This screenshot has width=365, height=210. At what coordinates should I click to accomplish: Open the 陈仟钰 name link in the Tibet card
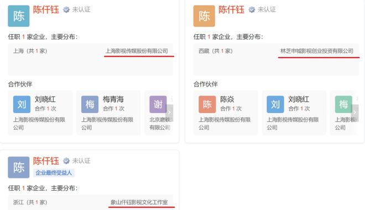click(231, 10)
